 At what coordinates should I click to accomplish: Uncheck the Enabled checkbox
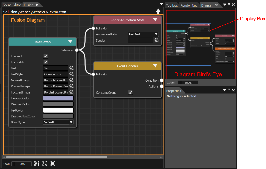click(45, 56)
